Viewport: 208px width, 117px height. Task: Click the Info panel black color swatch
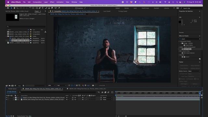[x=180, y=22]
